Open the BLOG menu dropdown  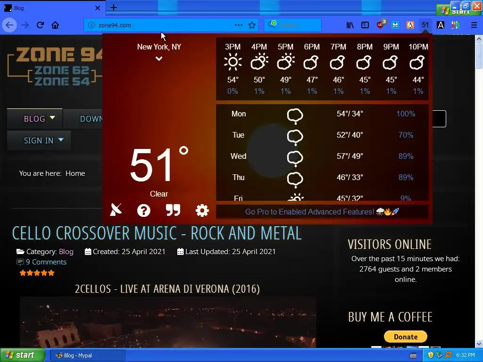coord(35,118)
